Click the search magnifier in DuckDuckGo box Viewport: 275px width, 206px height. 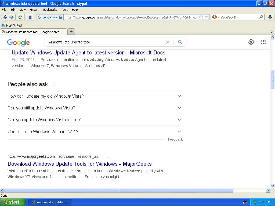(261, 17)
